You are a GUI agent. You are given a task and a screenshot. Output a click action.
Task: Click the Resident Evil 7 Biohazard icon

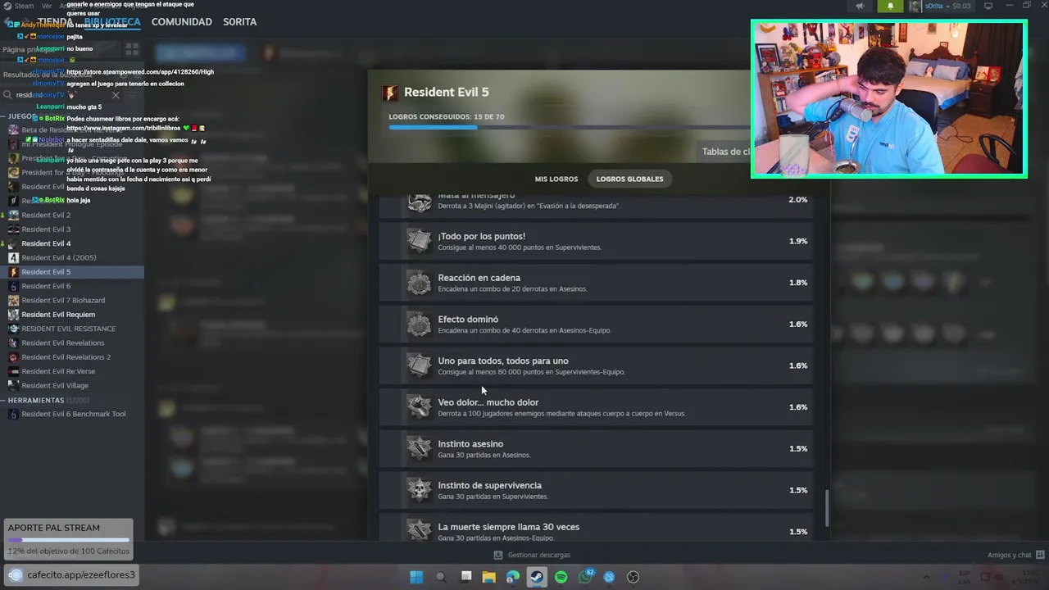[13, 301]
